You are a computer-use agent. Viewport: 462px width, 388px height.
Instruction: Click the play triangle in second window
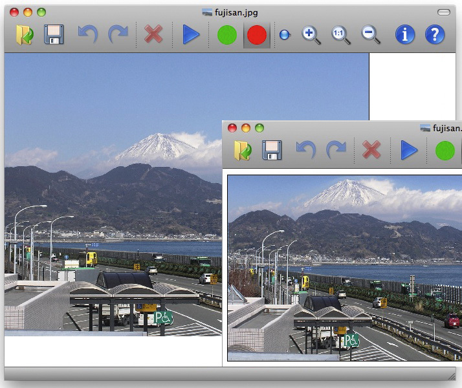point(409,150)
